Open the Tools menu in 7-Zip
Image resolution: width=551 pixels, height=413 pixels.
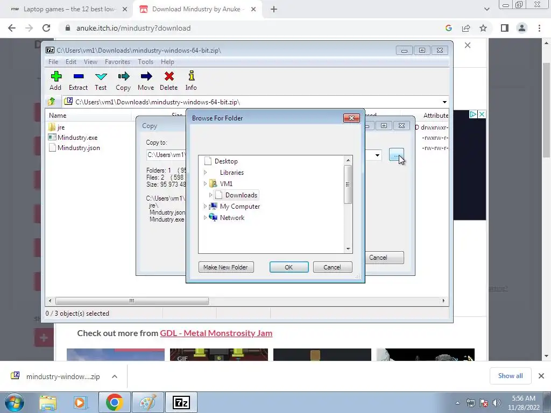(145, 61)
